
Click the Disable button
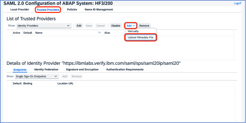tap(116, 26)
